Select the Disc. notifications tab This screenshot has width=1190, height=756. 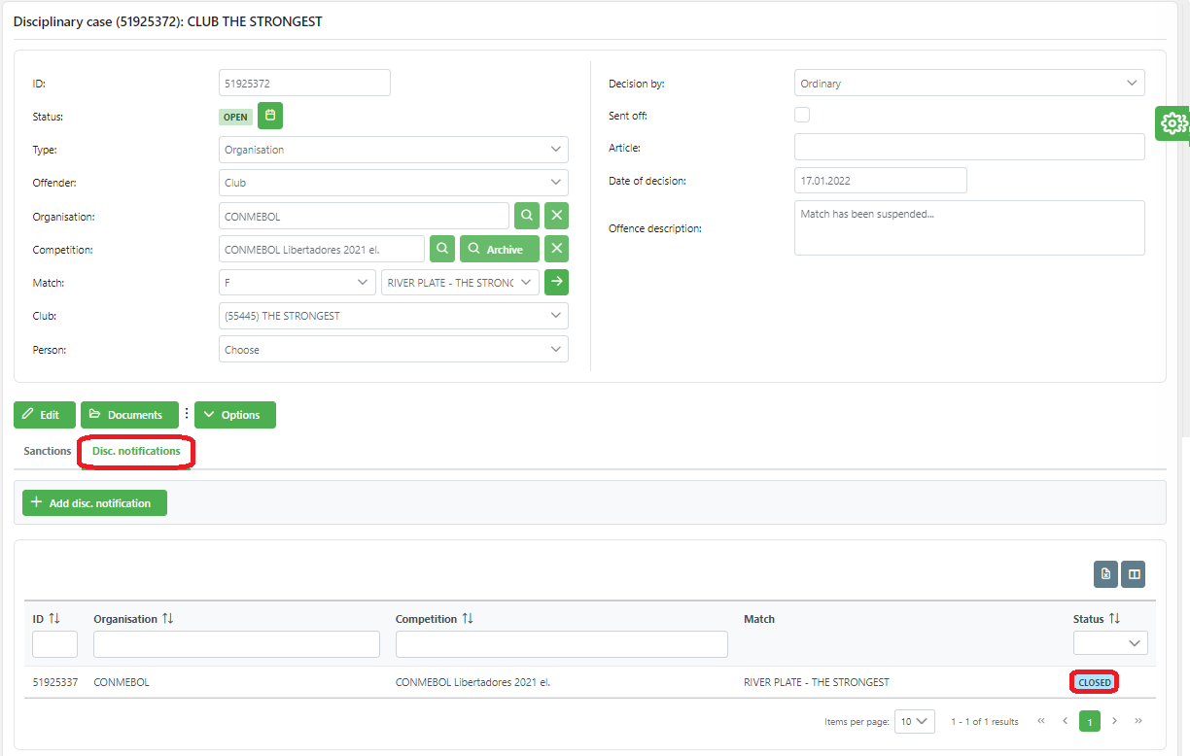pyautogui.click(x=136, y=451)
